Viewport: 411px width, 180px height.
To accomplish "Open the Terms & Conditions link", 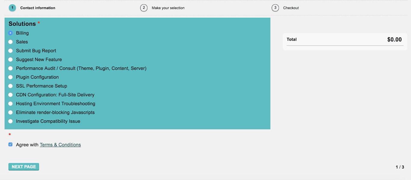I will (60, 145).
